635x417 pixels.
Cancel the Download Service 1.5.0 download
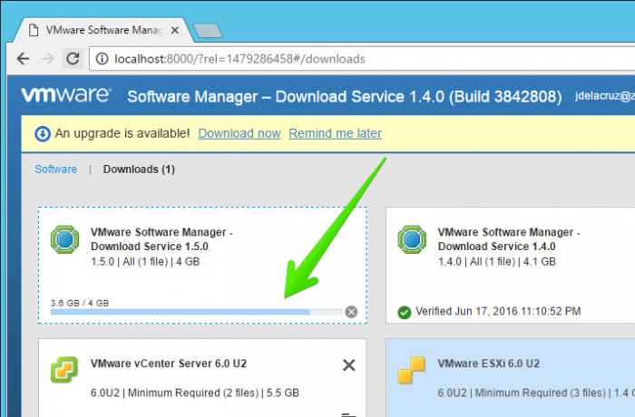351,312
